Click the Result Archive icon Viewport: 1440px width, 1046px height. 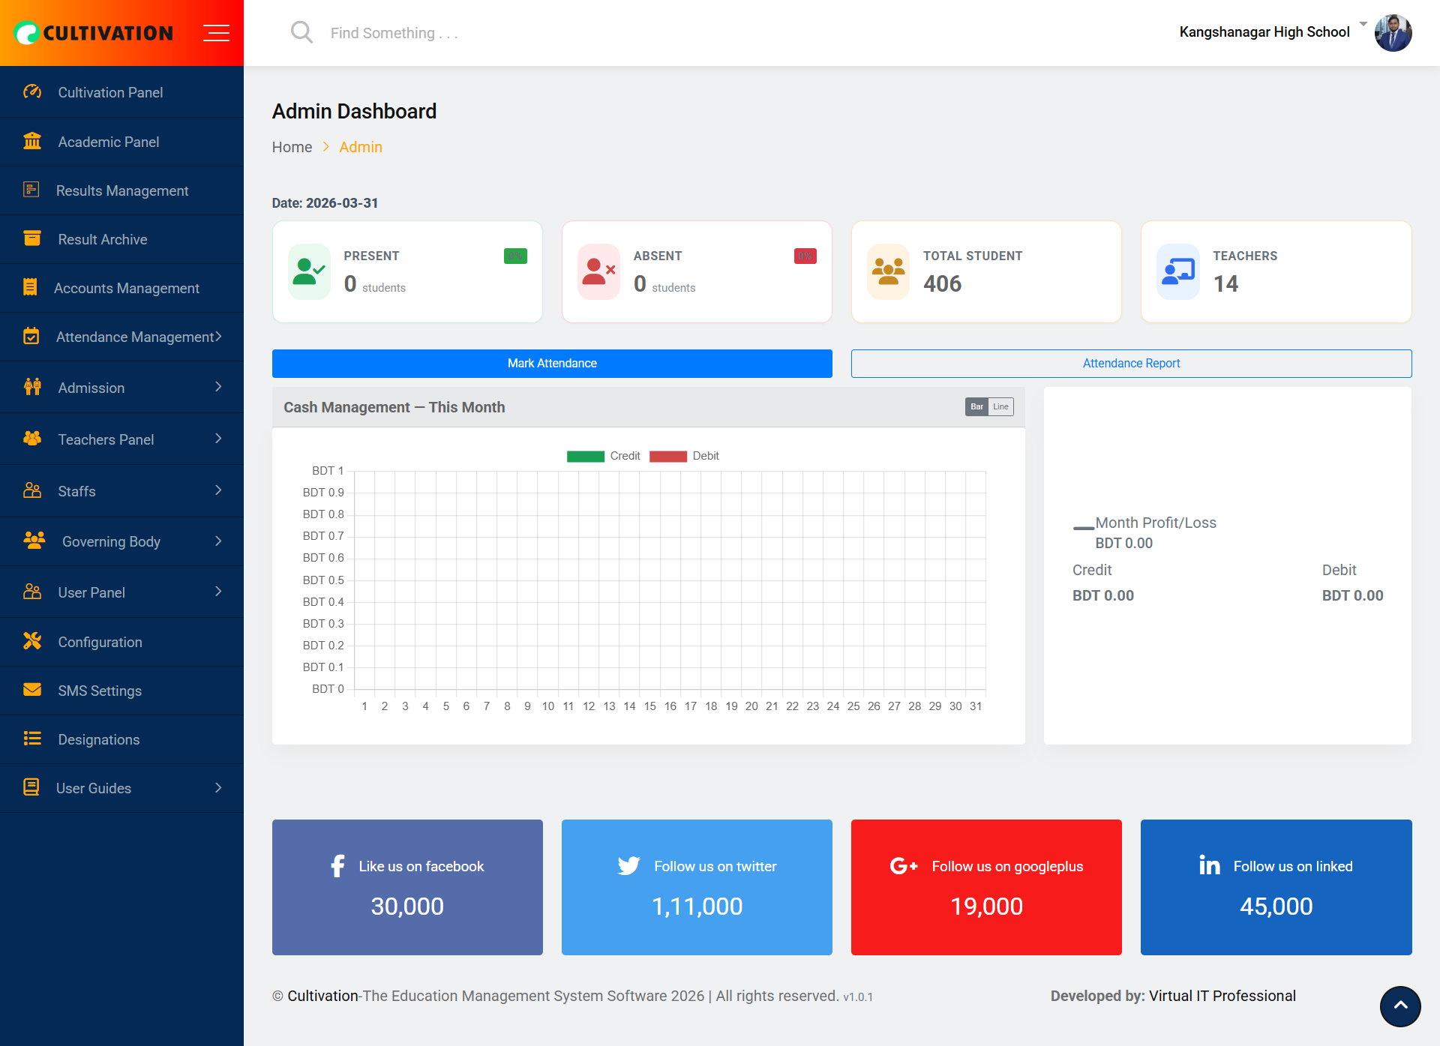[x=31, y=238]
